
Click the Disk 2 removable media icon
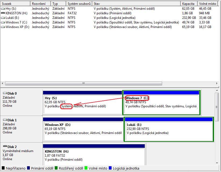pyautogui.click(x=5, y=146)
